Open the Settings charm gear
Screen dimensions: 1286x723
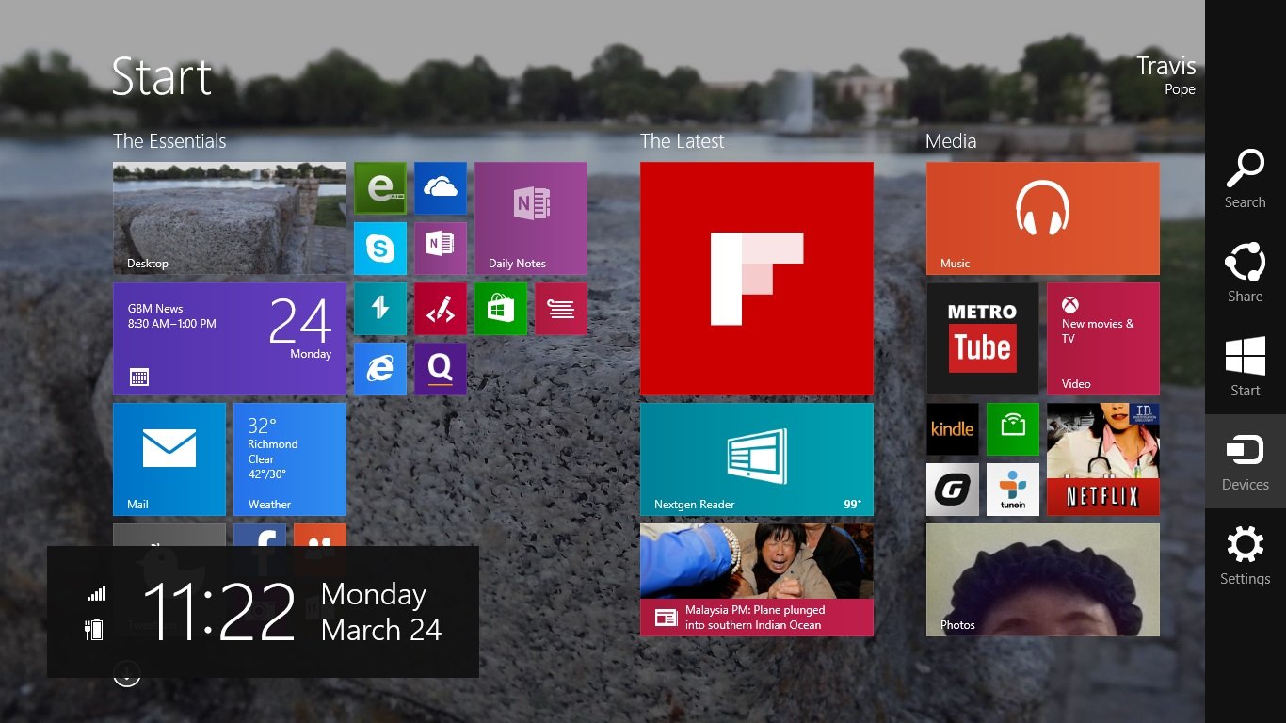tap(1245, 545)
